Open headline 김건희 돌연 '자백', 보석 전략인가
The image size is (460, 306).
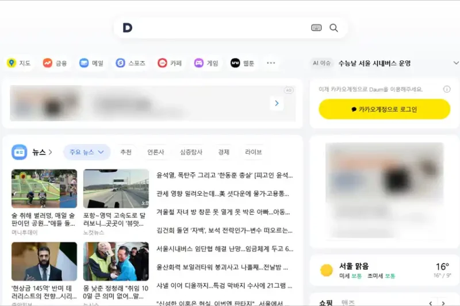tap(224, 230)
